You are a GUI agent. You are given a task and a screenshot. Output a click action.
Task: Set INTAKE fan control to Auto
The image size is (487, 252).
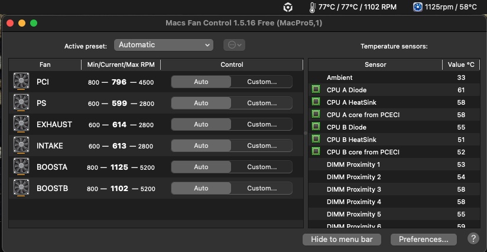tap(201, 146)
